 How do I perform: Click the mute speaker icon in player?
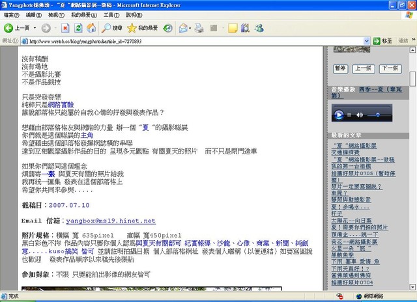coord(360,115)
